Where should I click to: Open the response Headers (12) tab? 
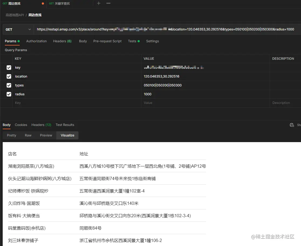(x=41, y=125)
